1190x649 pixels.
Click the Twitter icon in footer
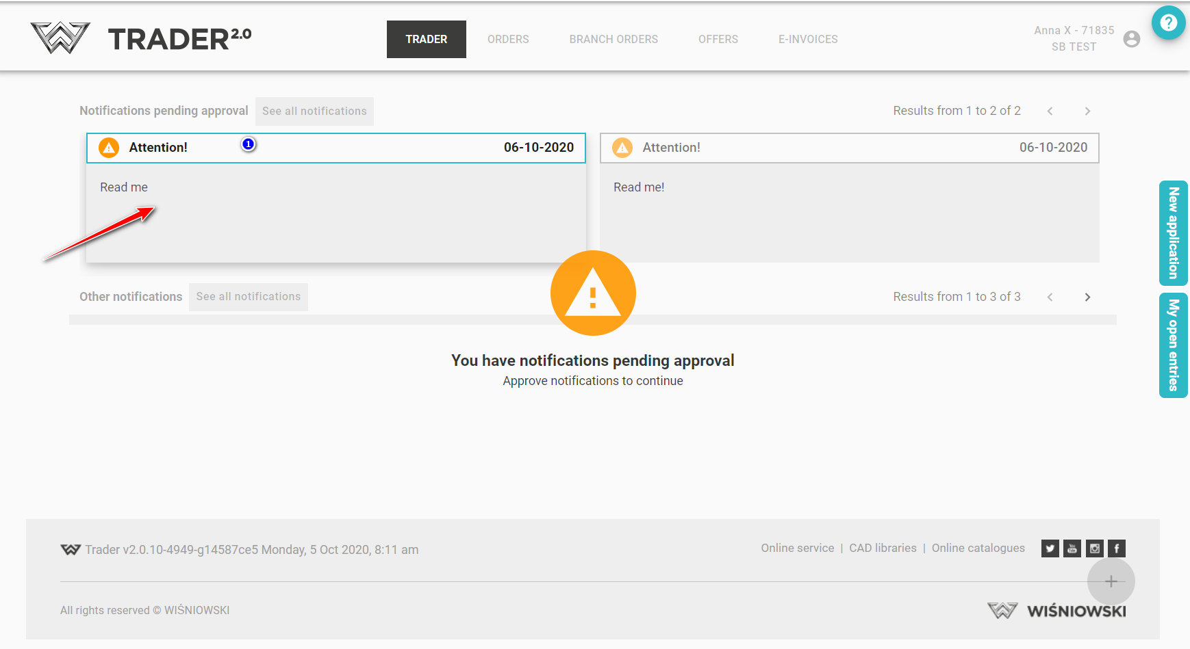[x=1050, y=548]
